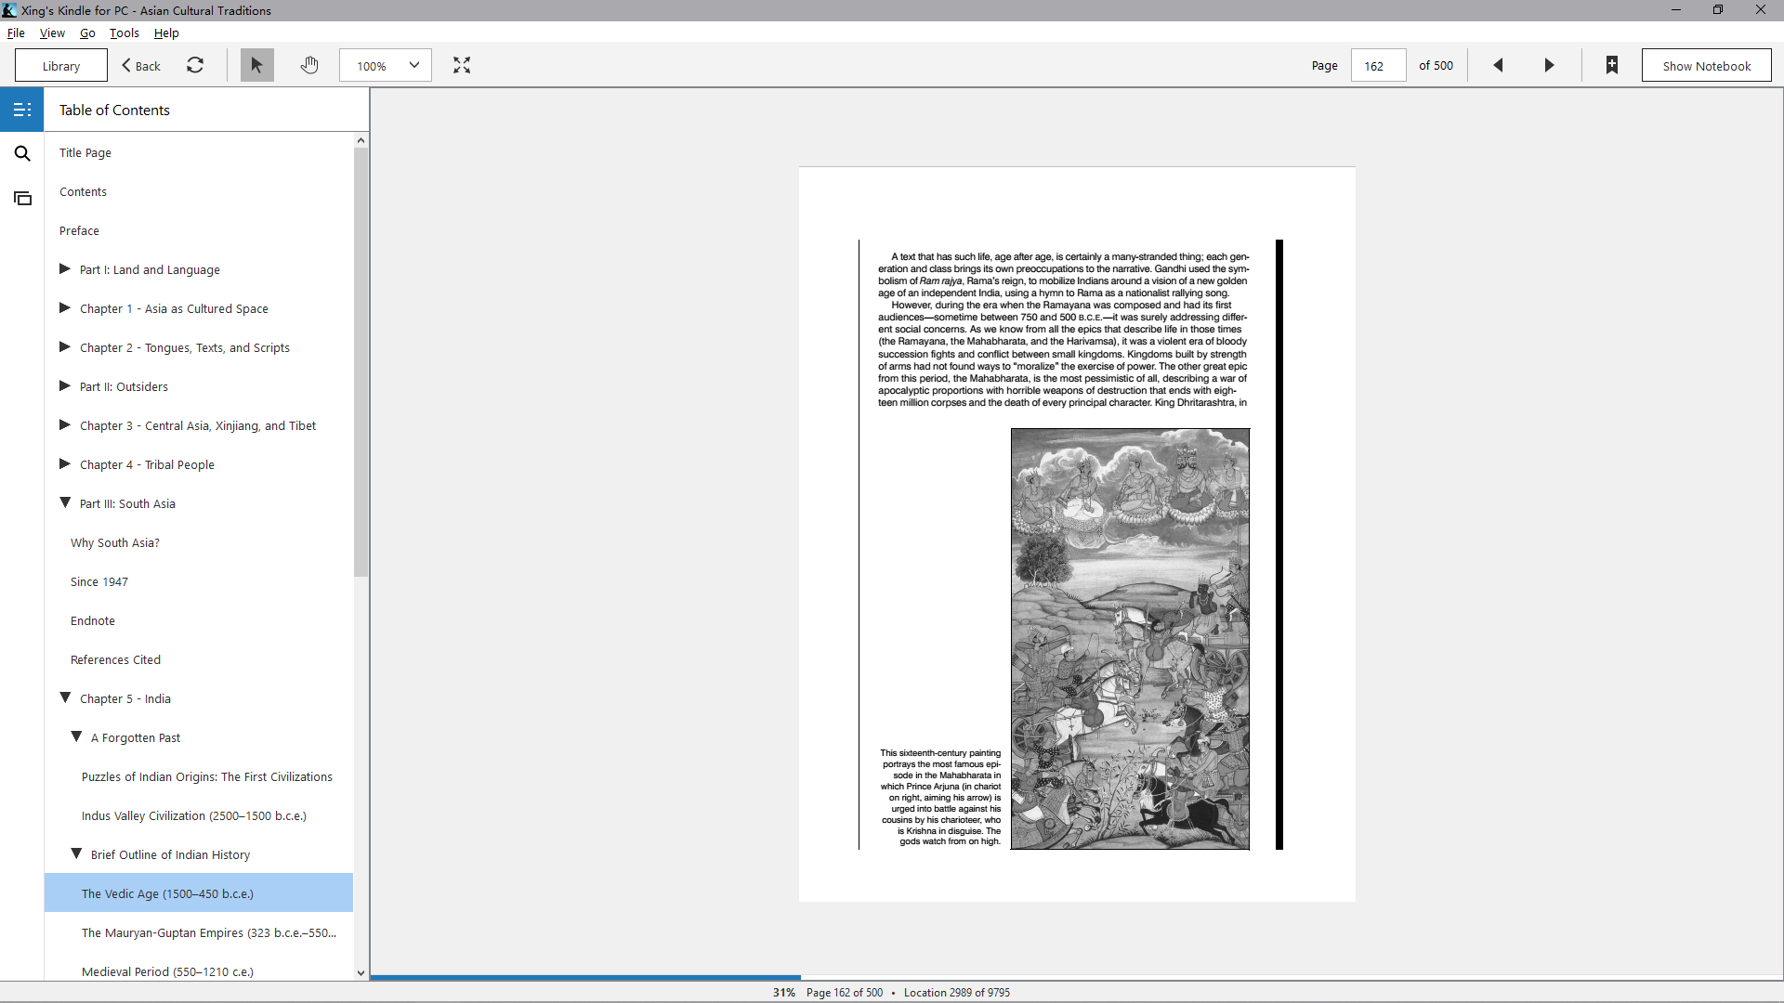This screenshot has height=1003, width=1784.
Task: Click the 31% progress text
Action: tap(784, 992)
